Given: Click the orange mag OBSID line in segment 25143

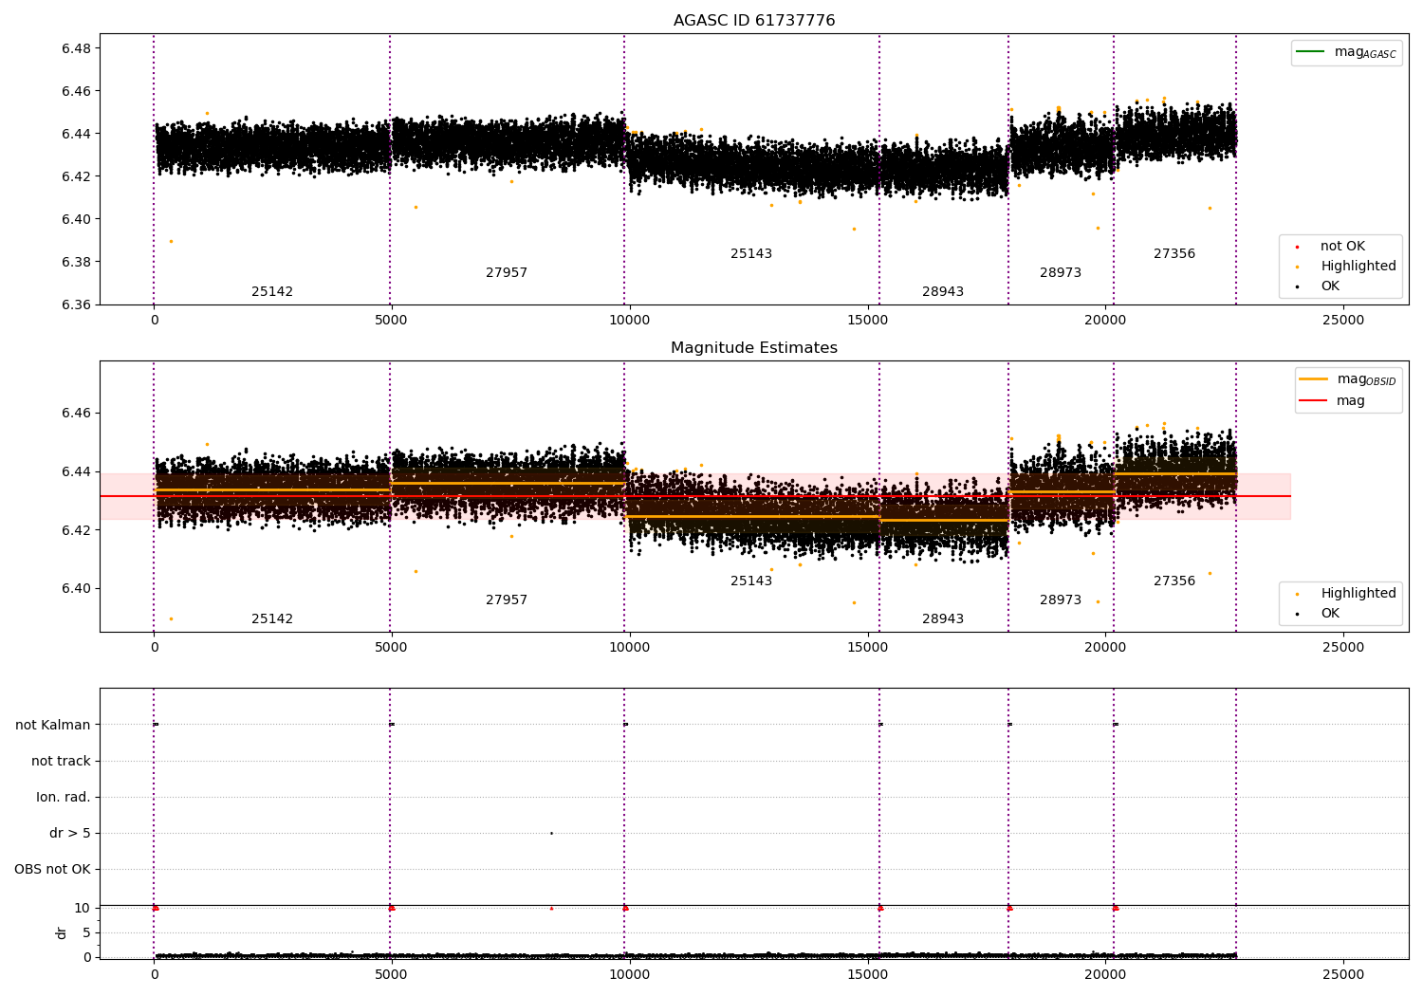Looking at the screenshot, I should click(752, 517).
